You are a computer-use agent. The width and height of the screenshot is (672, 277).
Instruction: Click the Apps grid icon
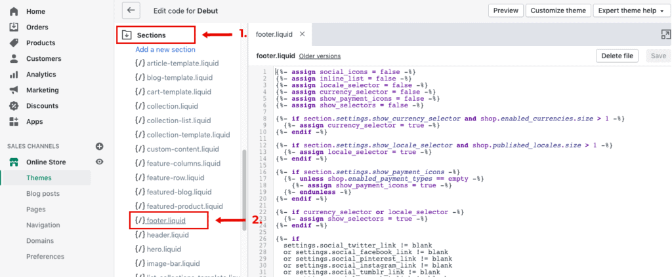[14, 122]
